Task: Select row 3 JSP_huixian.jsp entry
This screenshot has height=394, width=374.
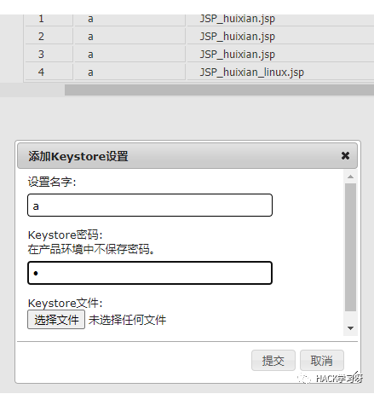Action: click(238, 55)
